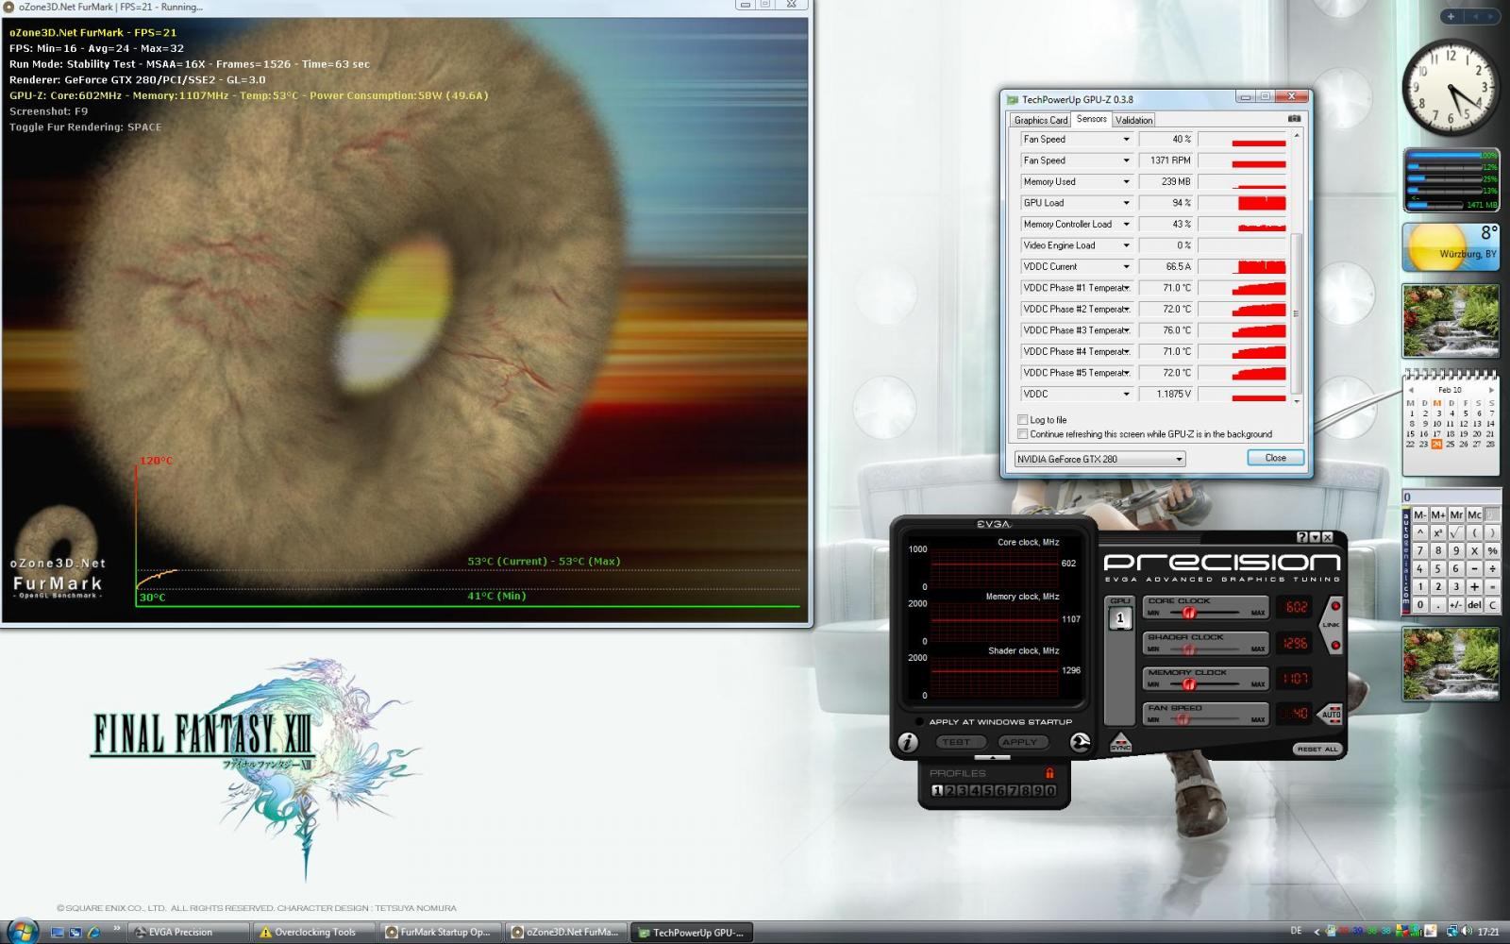Click the Core Clock slider handle

point(1189,612)
